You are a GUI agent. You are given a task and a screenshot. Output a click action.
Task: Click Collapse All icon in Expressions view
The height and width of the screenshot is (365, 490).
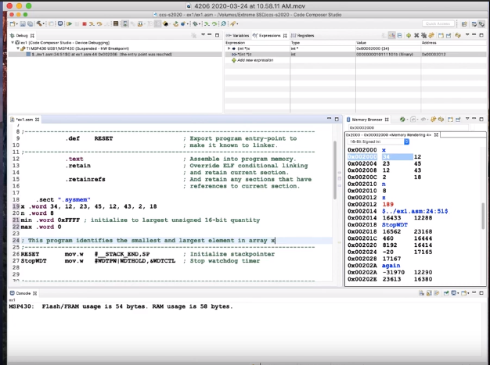(400, 35)
